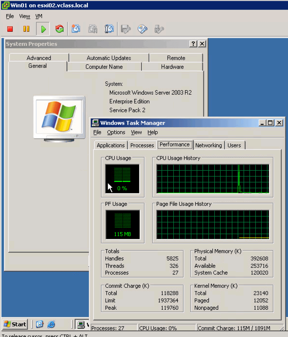288x337 pixels.
Task: Take a snapshot using the snapshot icon
Action: (x=76, y=29)
